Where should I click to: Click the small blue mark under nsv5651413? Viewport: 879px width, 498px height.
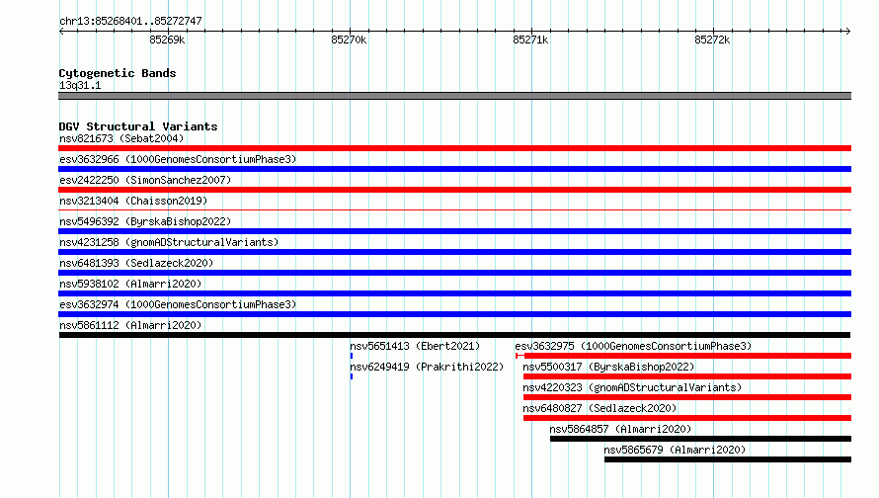(352, 356)
